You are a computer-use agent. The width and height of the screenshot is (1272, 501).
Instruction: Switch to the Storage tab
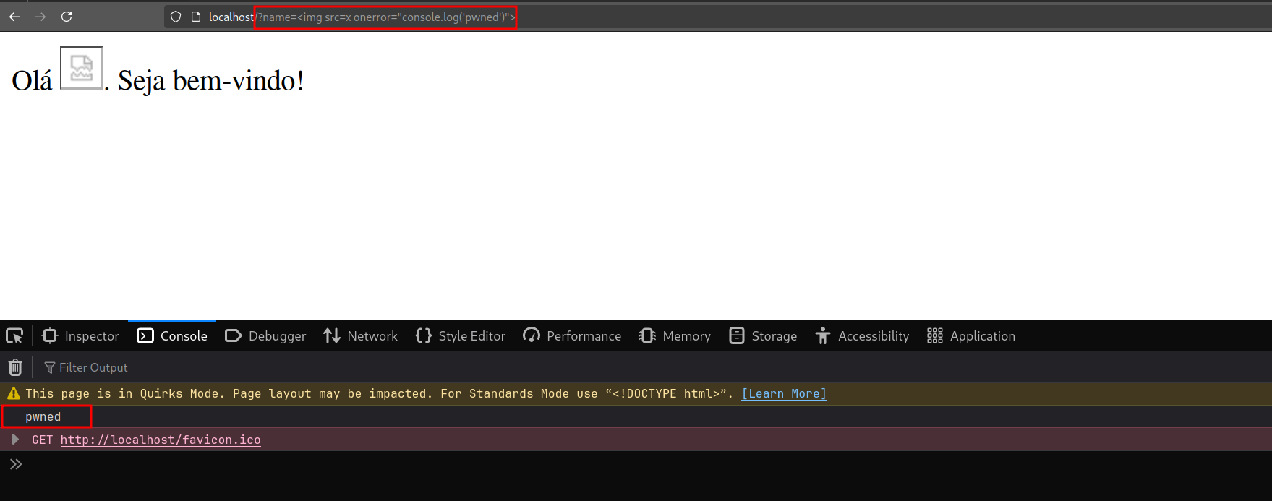pos(763,336)
